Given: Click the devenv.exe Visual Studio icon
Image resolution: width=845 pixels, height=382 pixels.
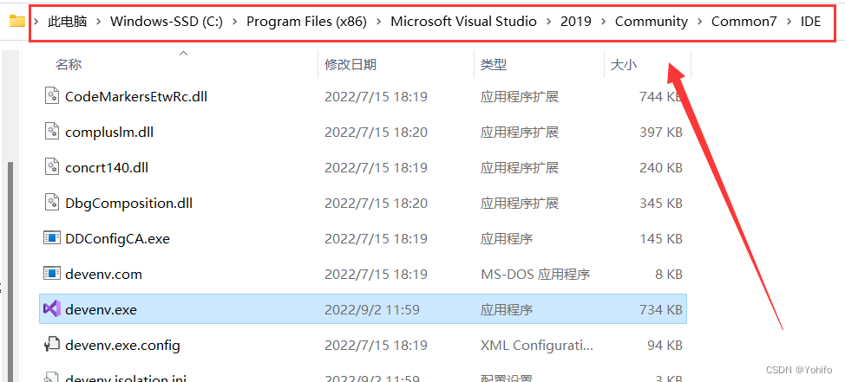Looking at the screenshot, I should (51, 308).
